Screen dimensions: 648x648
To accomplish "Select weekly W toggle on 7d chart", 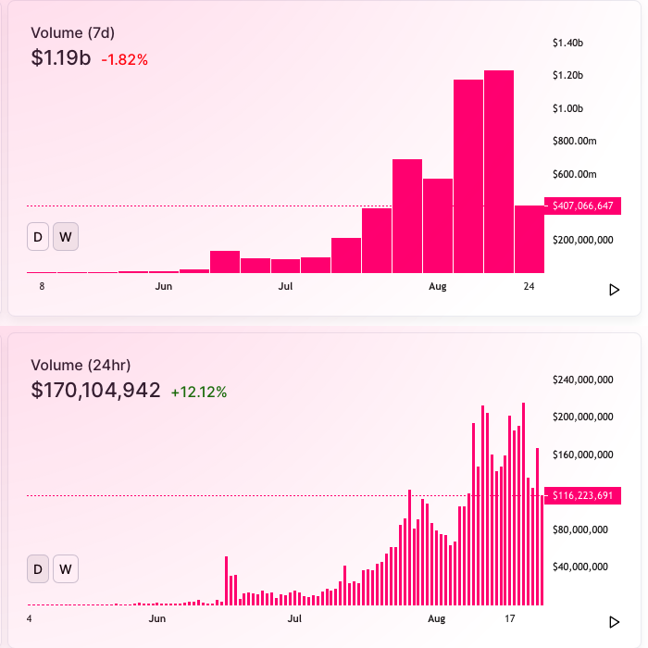I will (x=66, y=237).
